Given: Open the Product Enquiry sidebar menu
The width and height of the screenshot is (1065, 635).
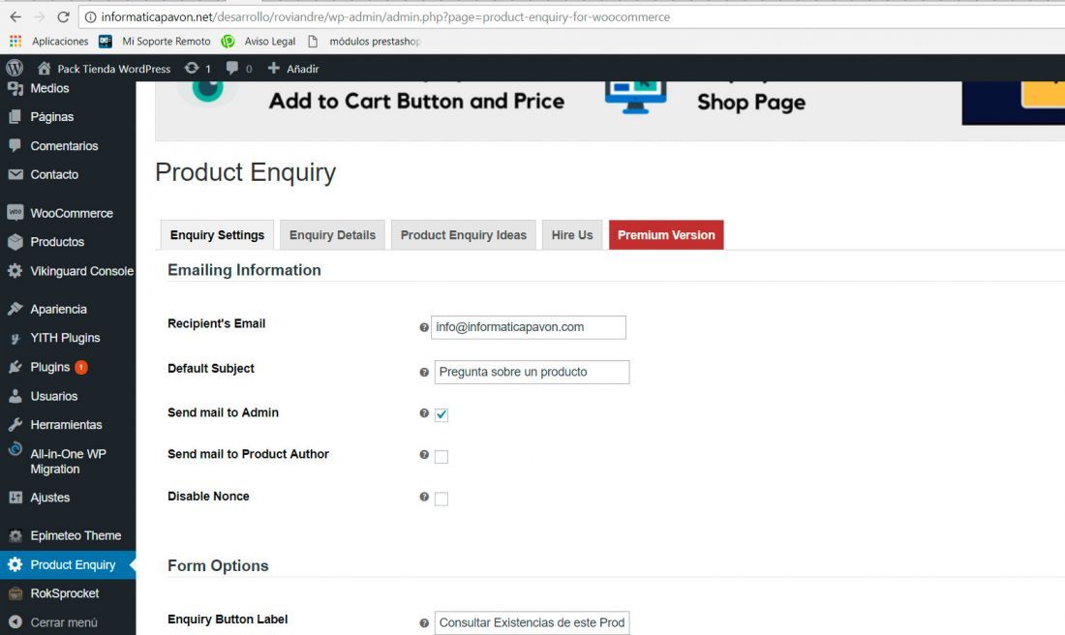Looking at the screenshot, I should tap(68, 565).
